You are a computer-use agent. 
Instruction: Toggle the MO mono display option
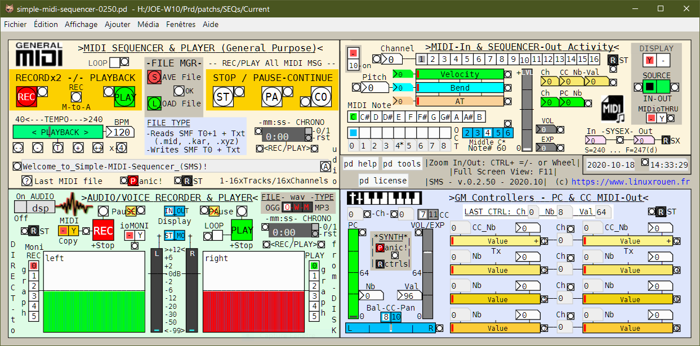click(180, 235)
